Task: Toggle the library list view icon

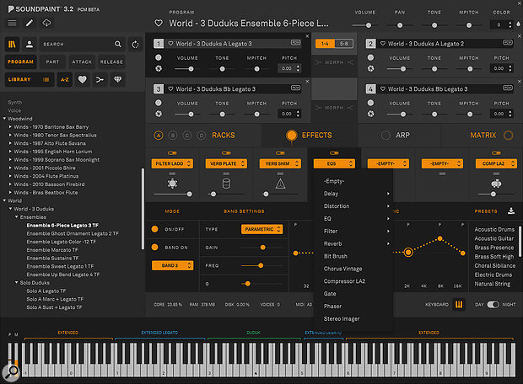Action: tap(46, 80)
